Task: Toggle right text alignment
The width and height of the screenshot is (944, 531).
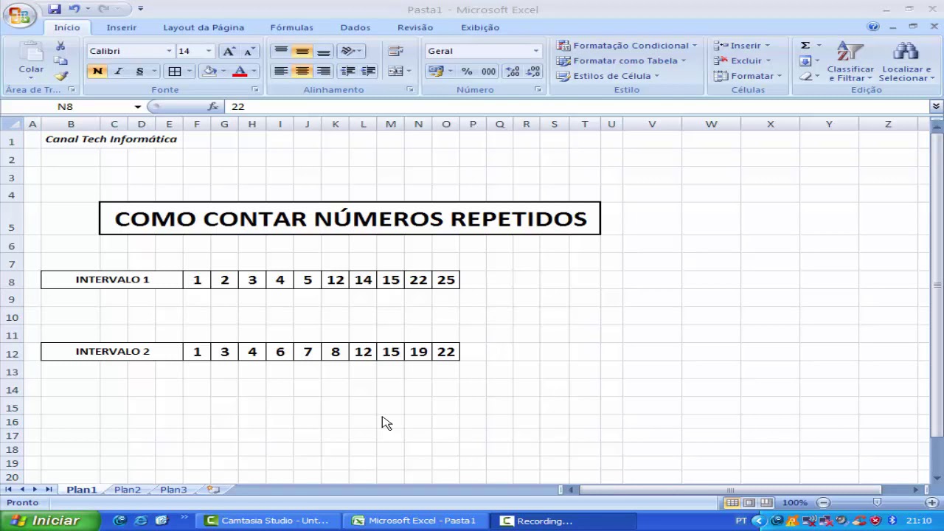Action: tap(323, 72)
